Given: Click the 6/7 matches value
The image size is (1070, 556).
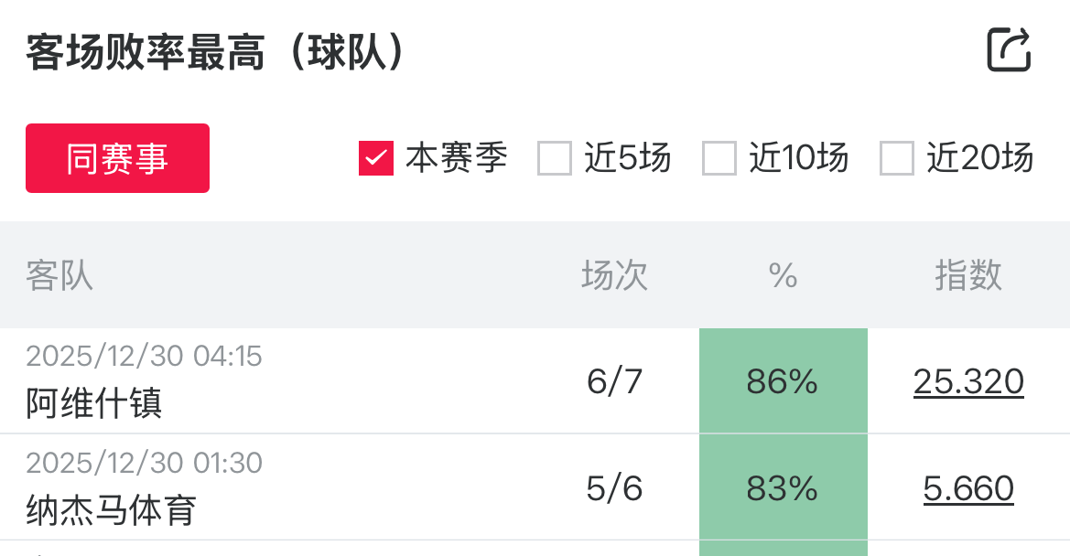Looking at the screenshot, I should coord(614,381).
